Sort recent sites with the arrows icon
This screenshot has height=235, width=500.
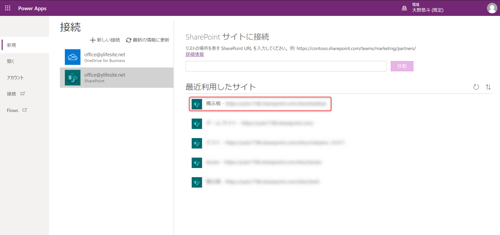click(x=488, y=87)
